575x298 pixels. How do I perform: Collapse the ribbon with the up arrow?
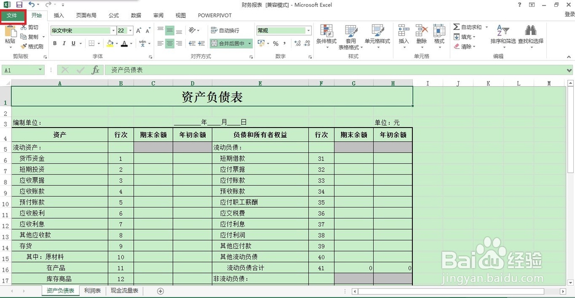(569, 57)
